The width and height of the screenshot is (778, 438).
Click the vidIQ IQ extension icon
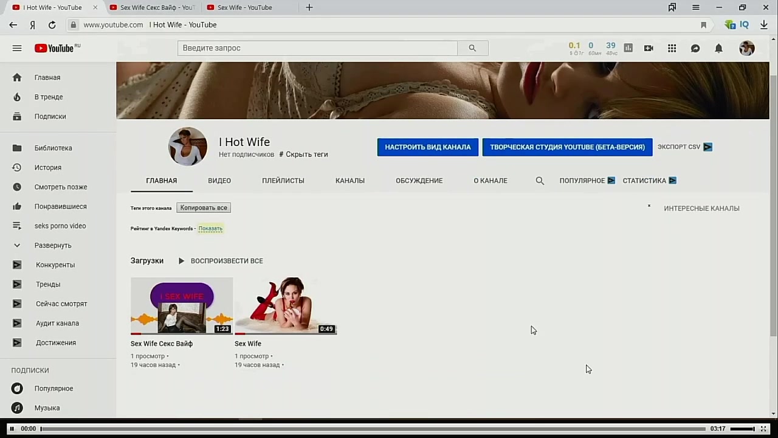(x=744, y=25)
